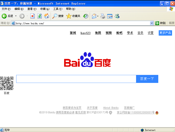Expand the address bar dropdown
The height and width of the screenshot is (132, 175).
tap(151, 23)
